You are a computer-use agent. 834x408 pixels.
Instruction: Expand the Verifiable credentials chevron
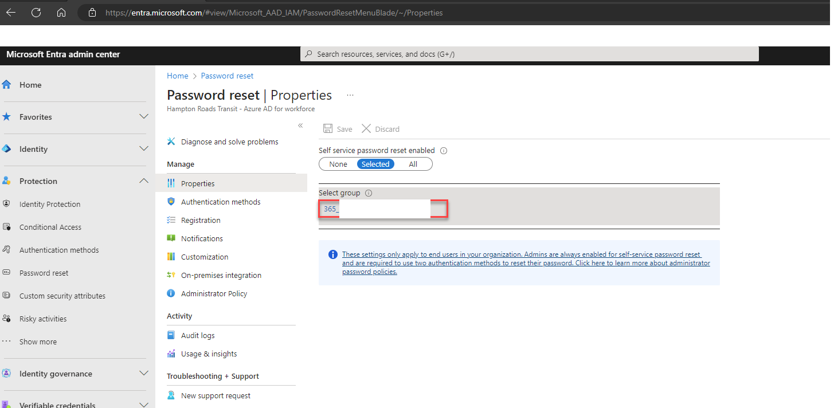(144, 405)
